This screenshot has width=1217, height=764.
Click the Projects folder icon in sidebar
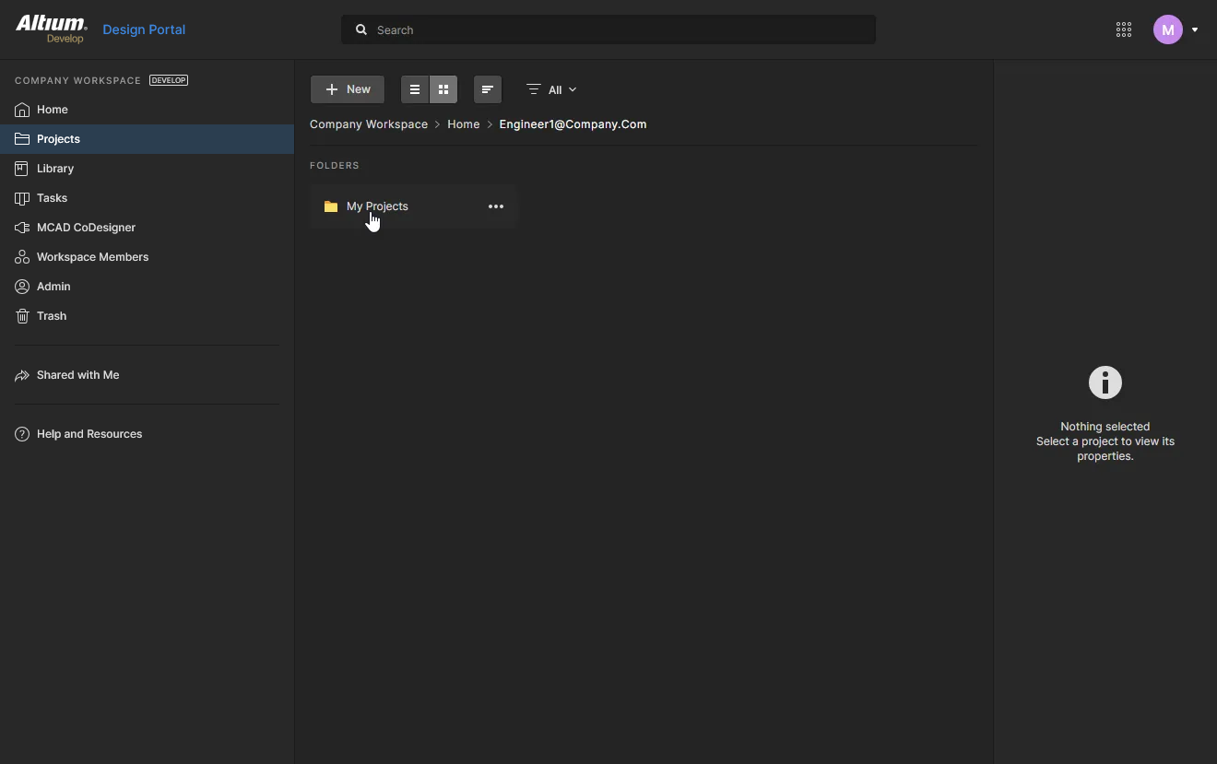[x=22, y=139]
